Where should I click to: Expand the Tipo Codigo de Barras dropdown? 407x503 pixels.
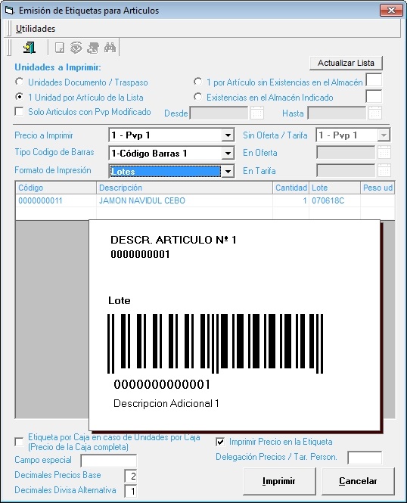pyautogui.click(x=228, y=154)
